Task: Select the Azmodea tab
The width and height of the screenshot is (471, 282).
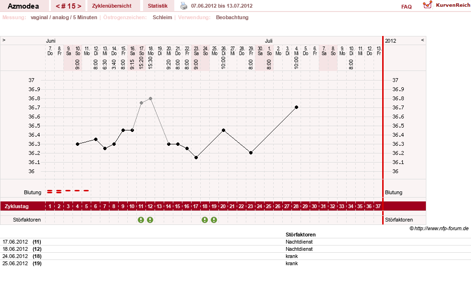Action: (23, 6)
